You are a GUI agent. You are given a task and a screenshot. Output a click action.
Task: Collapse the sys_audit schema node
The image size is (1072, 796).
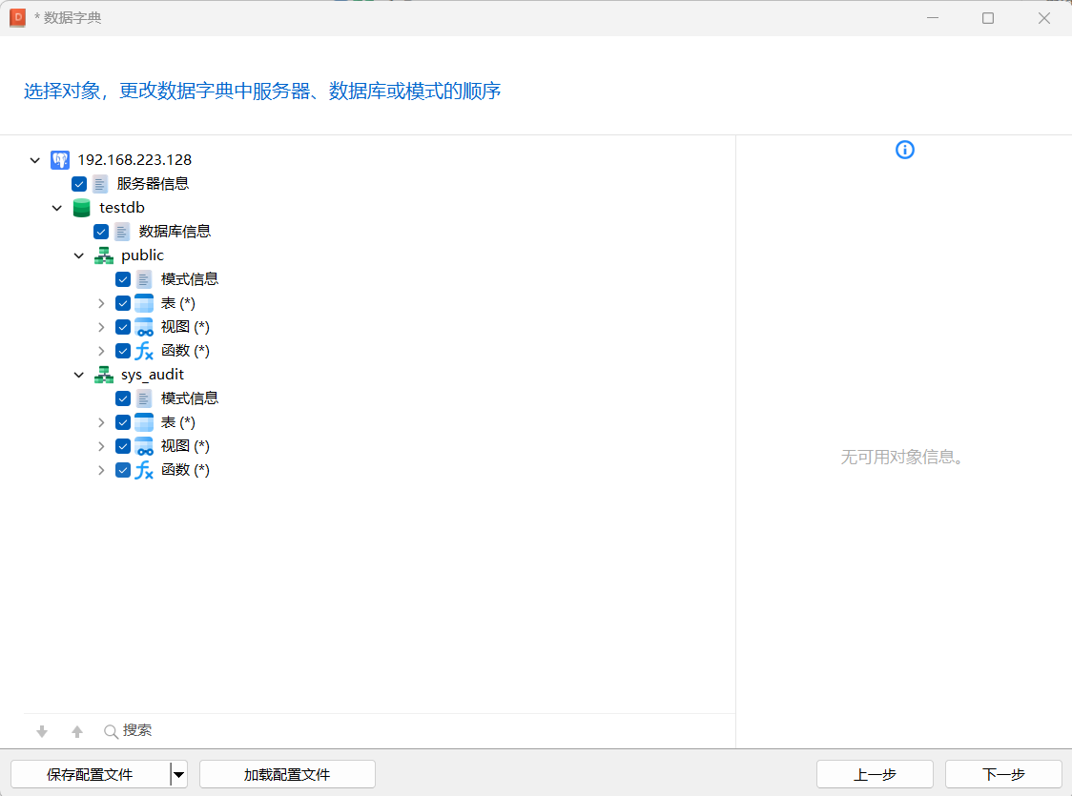click(x=79, y=375)
